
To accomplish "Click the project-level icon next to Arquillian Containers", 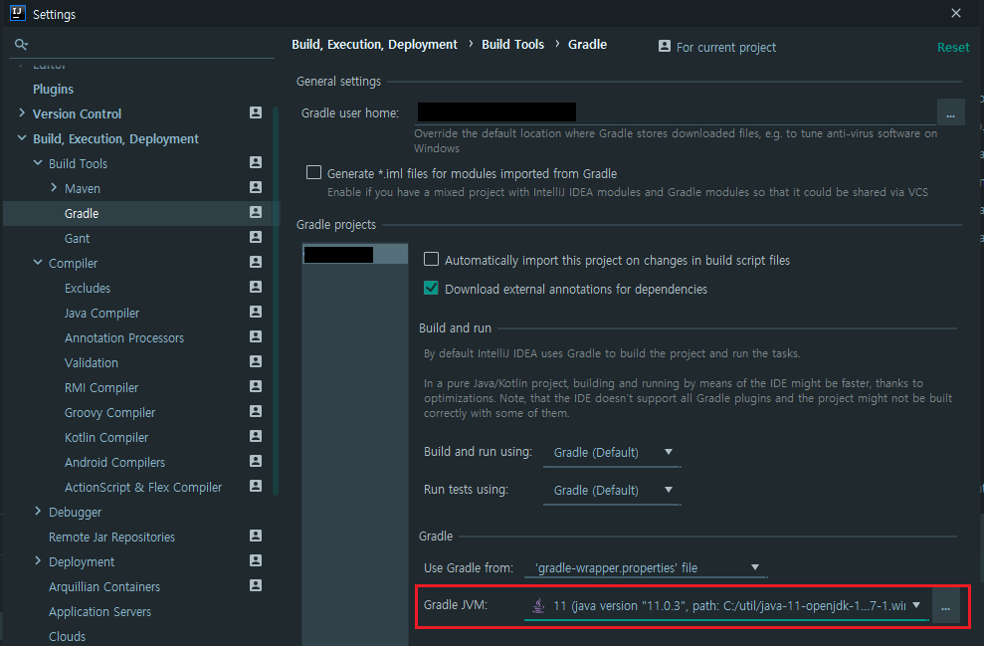I will 256,585.
